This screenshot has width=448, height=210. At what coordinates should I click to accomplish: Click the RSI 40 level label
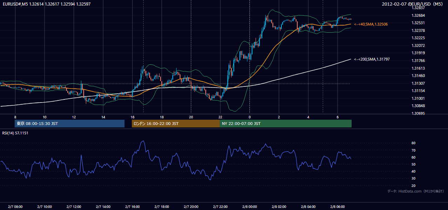(413, 171)
